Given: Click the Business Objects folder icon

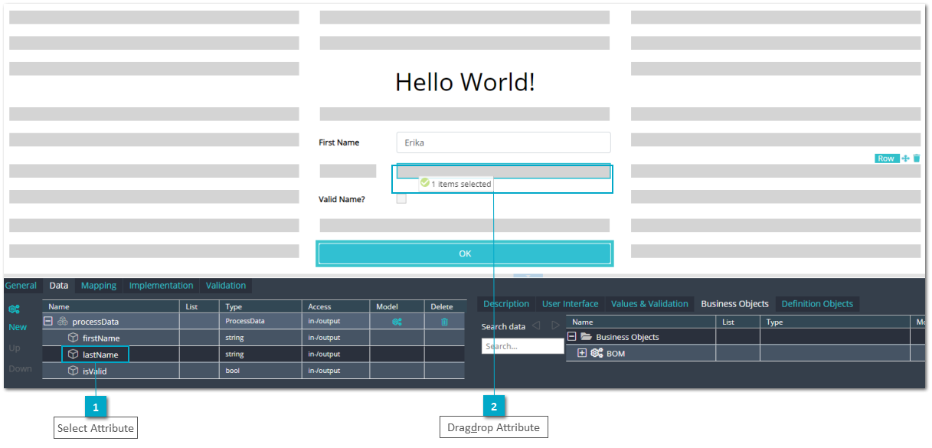Looking at the screenshot, I should [x=587, y=337].
